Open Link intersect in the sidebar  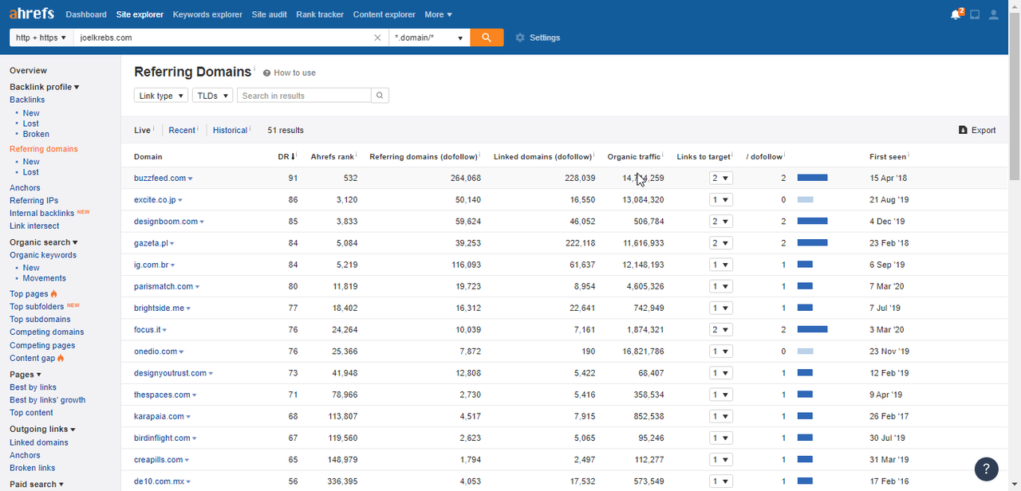[x=34, y=226]
